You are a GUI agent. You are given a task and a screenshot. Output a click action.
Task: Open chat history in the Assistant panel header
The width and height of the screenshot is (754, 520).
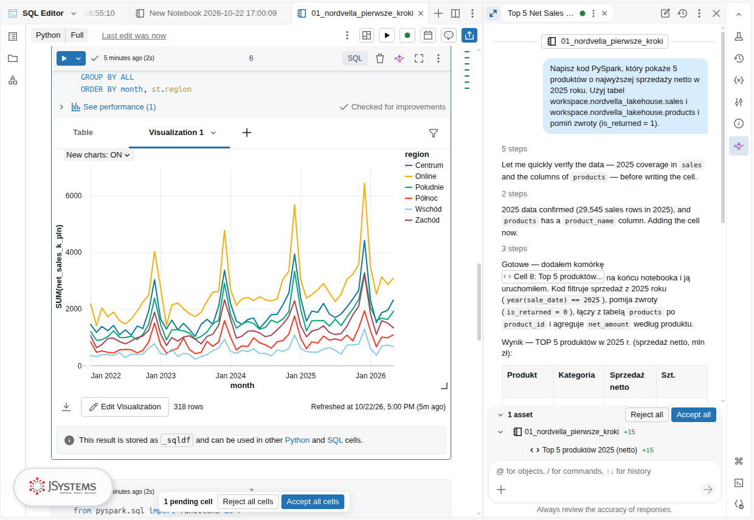click(x=682, y=13)
